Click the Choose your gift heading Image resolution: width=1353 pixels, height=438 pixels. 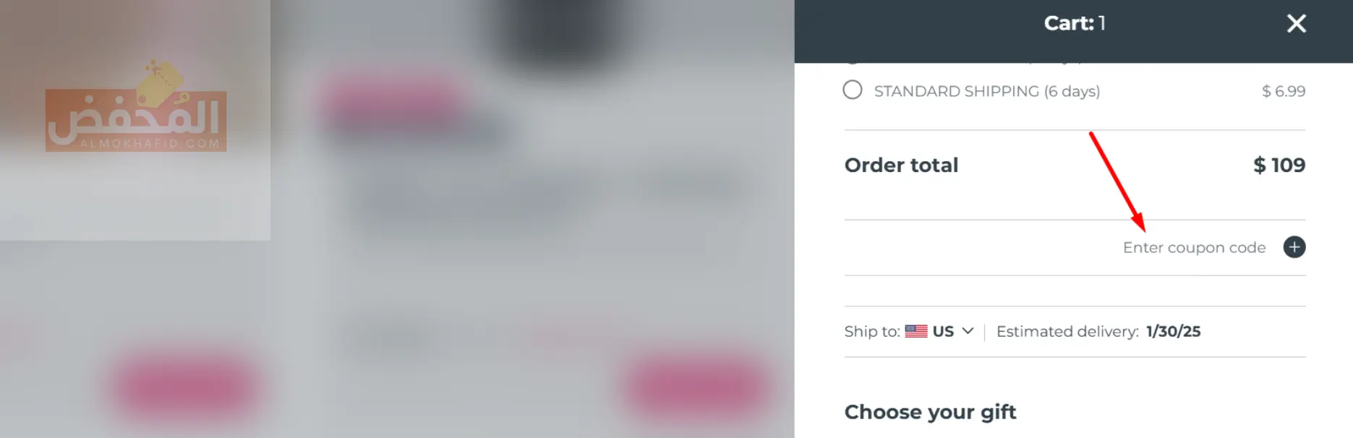(x=930, y=412)
